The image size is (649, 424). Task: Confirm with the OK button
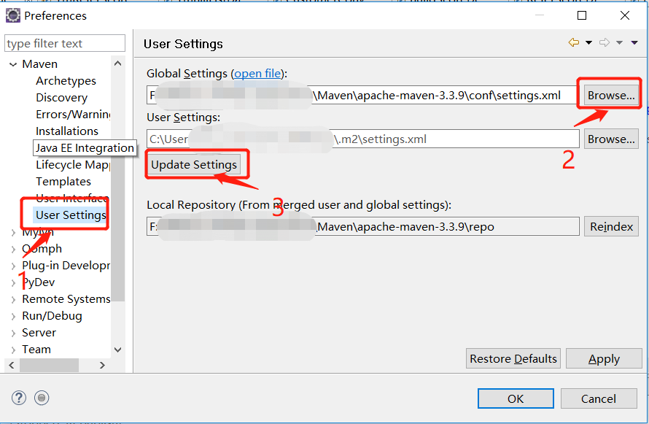coord(516,398)
